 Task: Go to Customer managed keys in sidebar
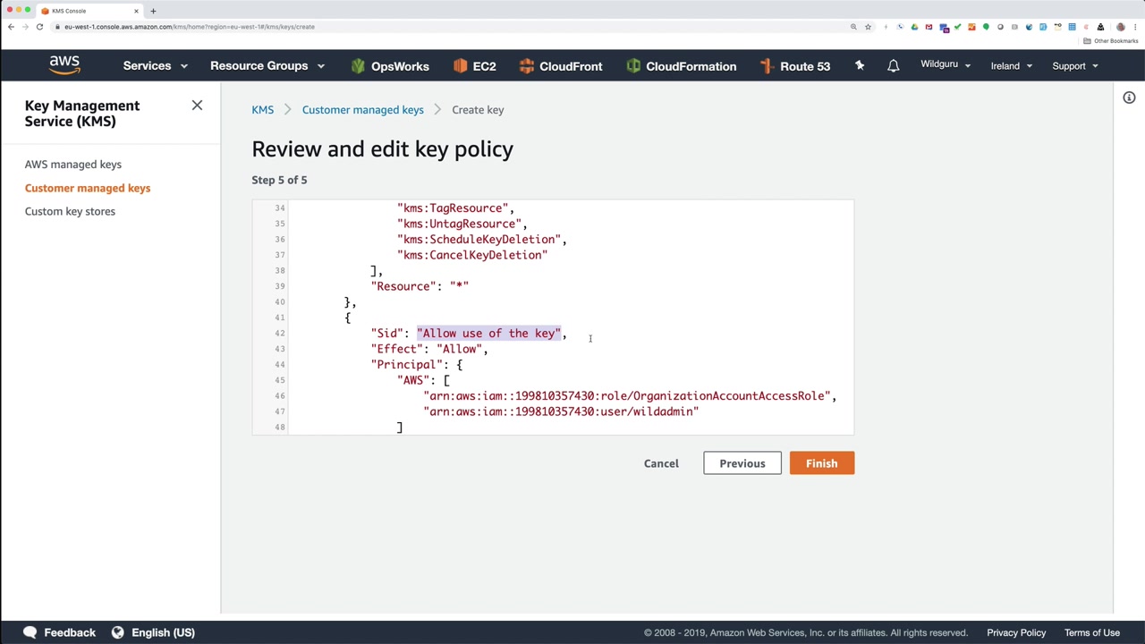pos(88,188)
